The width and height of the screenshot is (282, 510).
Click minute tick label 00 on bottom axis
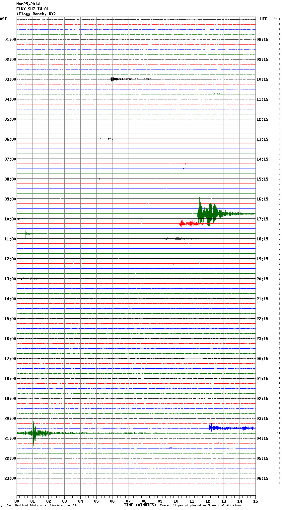(17, 501)
